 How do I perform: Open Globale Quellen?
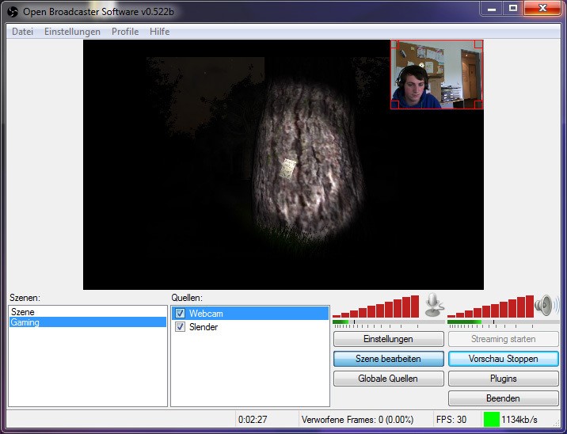pos(388,379)
